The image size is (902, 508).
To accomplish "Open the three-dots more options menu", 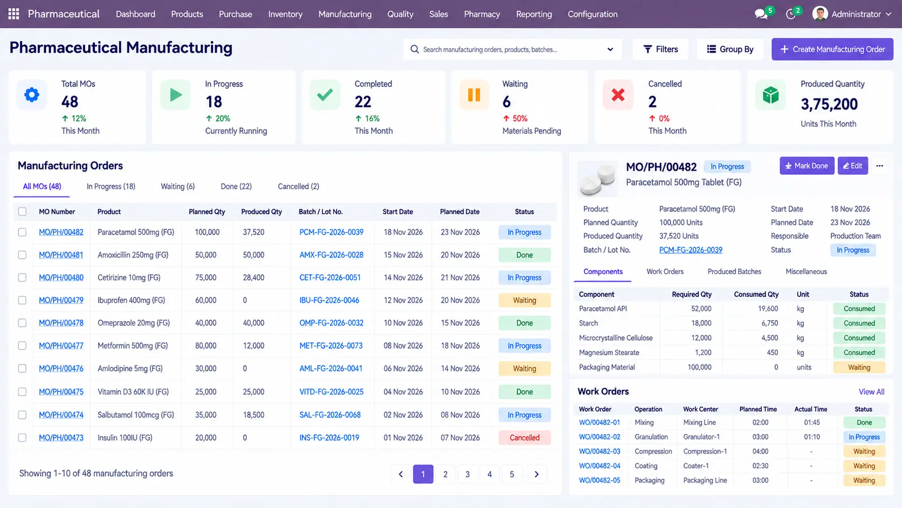I will (879, 166).
